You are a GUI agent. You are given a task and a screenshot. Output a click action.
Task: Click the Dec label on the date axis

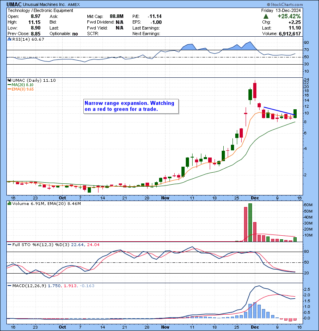[254, 198]
